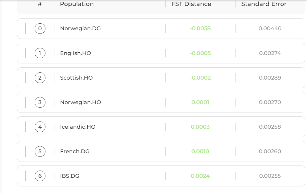Click the standard error value 0.00255
This screenshot has width=307, height=193.
(270, 176)
